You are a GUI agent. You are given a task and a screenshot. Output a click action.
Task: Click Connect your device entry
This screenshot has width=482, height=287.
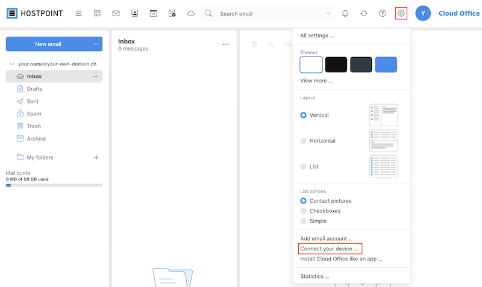(330, 248)
